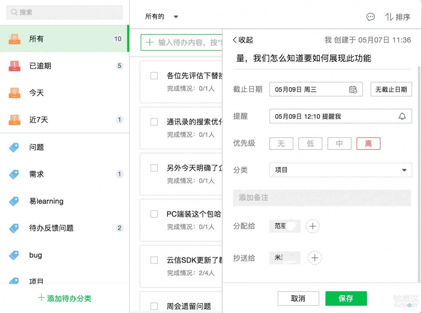422x313 pixels.
Task: Click the detail panel vertical scrollbar
Action: click(x=419, y=174)
